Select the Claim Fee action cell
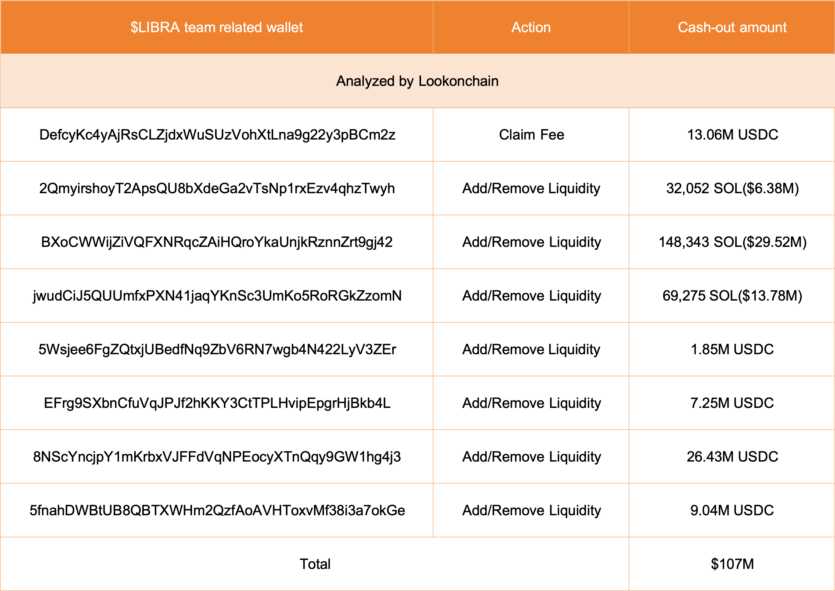The width and height of the screenshot is (835, 591). (531, 135)
